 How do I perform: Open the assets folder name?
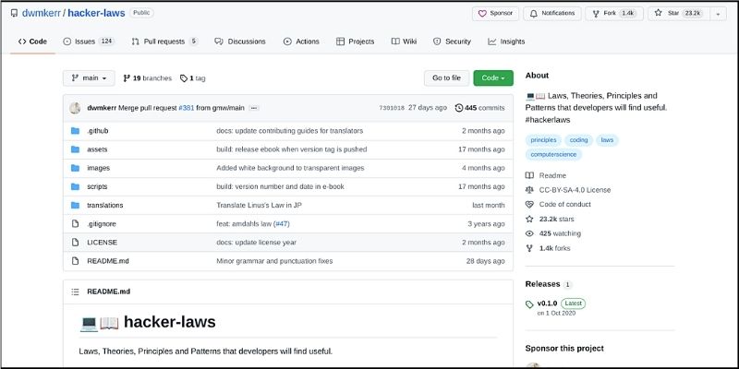[x=97, y=149]
